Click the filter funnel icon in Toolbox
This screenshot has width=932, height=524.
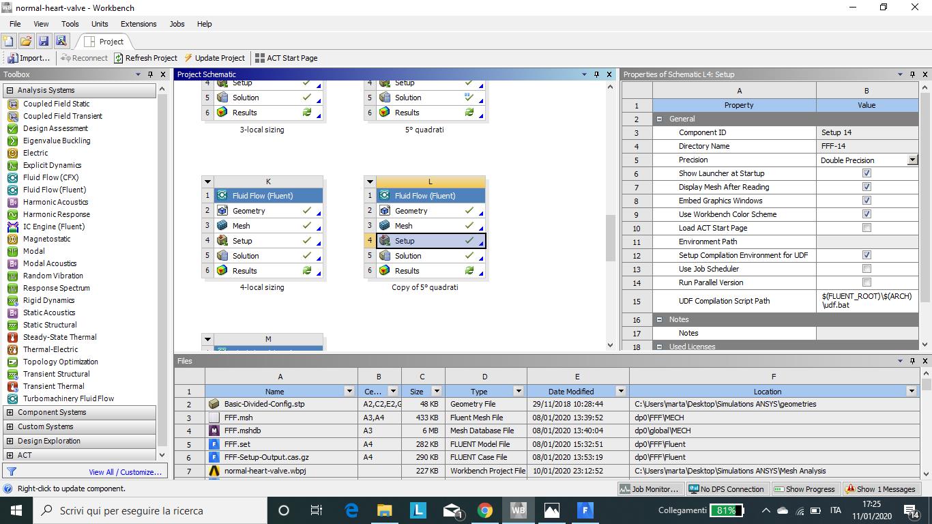point(11,471)
